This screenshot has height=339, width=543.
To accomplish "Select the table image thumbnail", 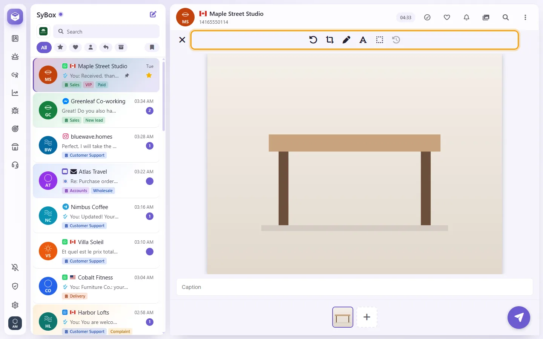I will point(343,317).
